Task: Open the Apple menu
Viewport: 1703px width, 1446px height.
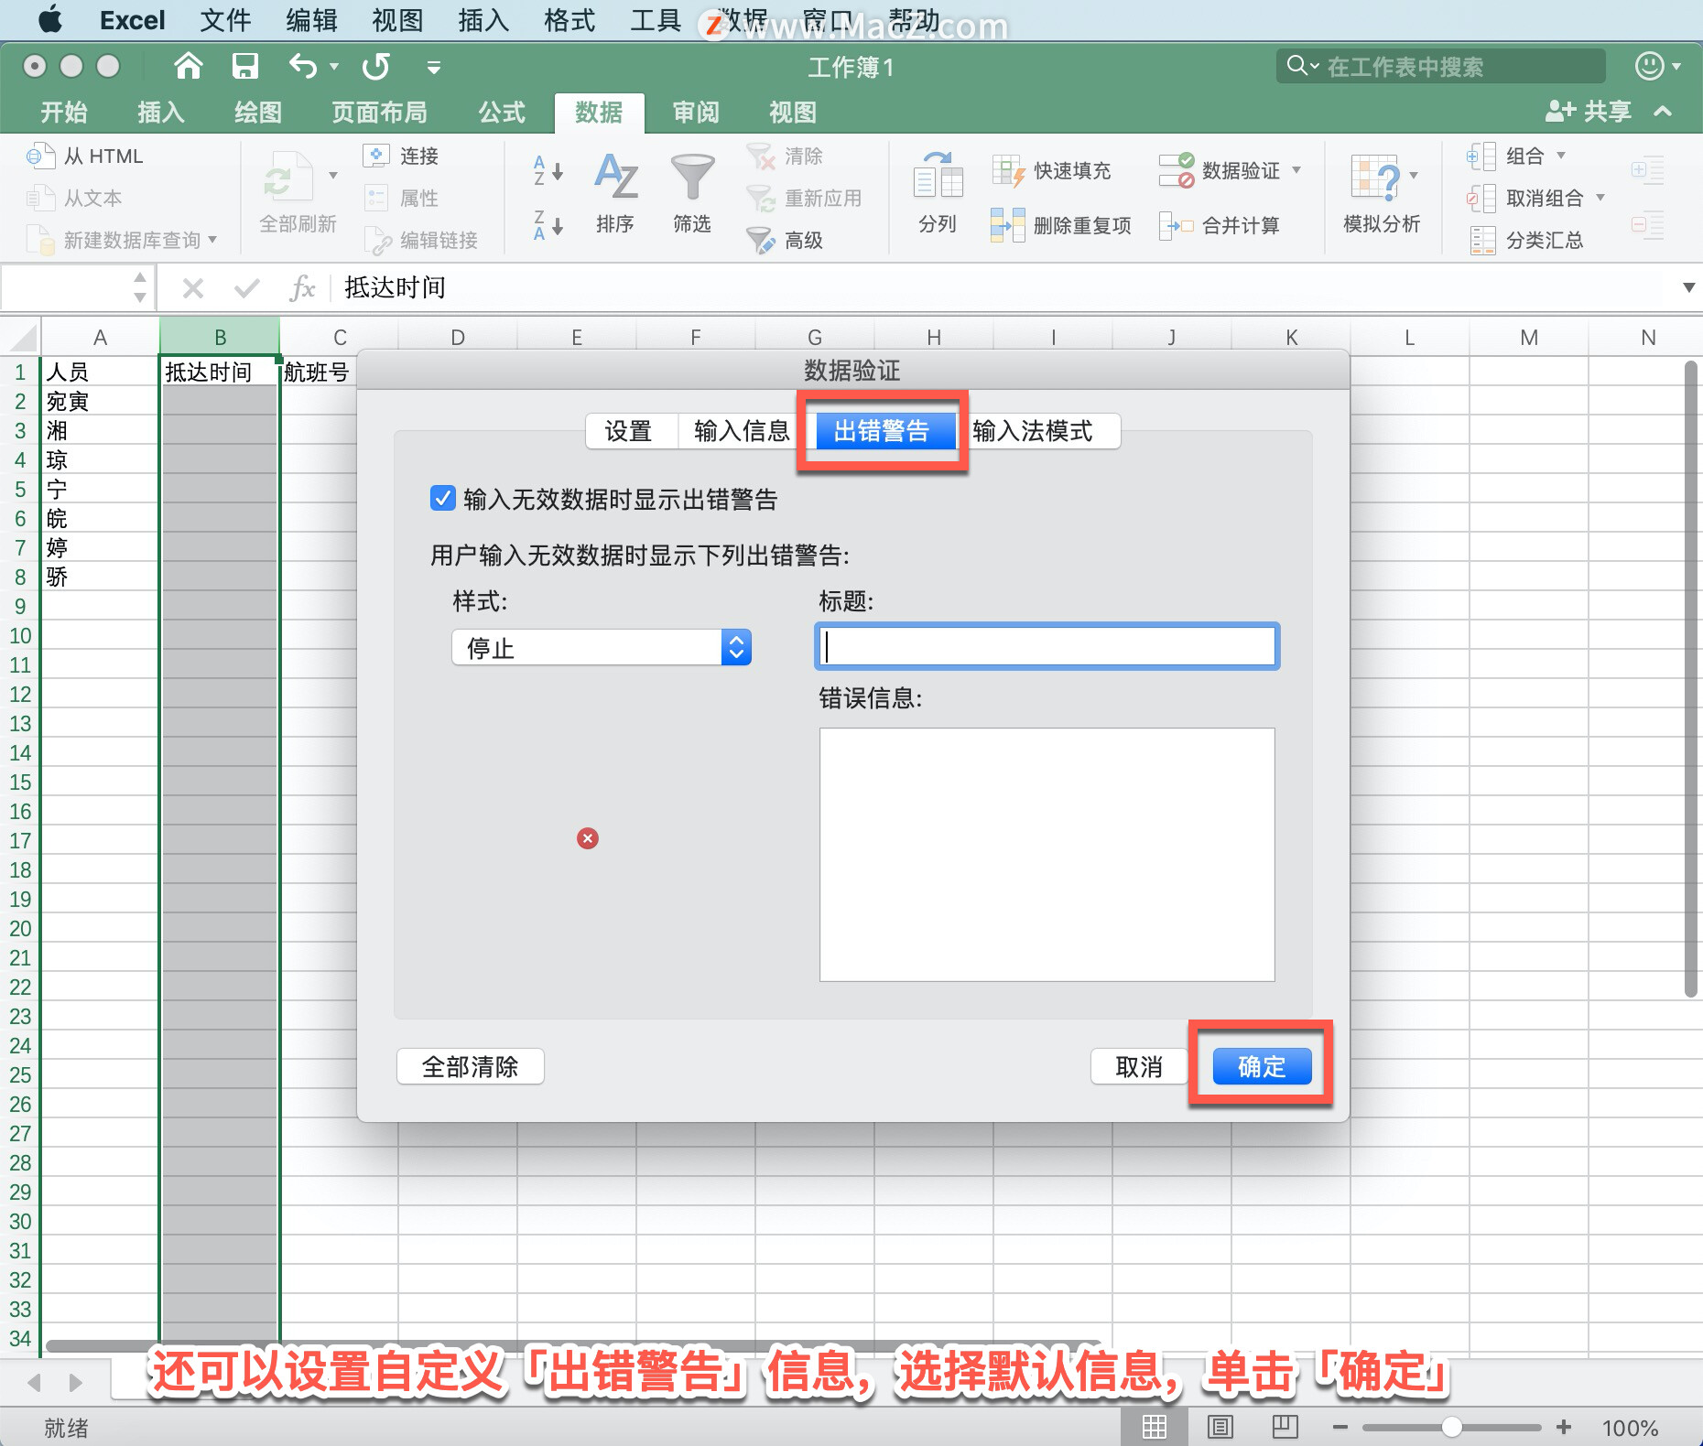Action: pyautogui.click(x=49, y=19)
